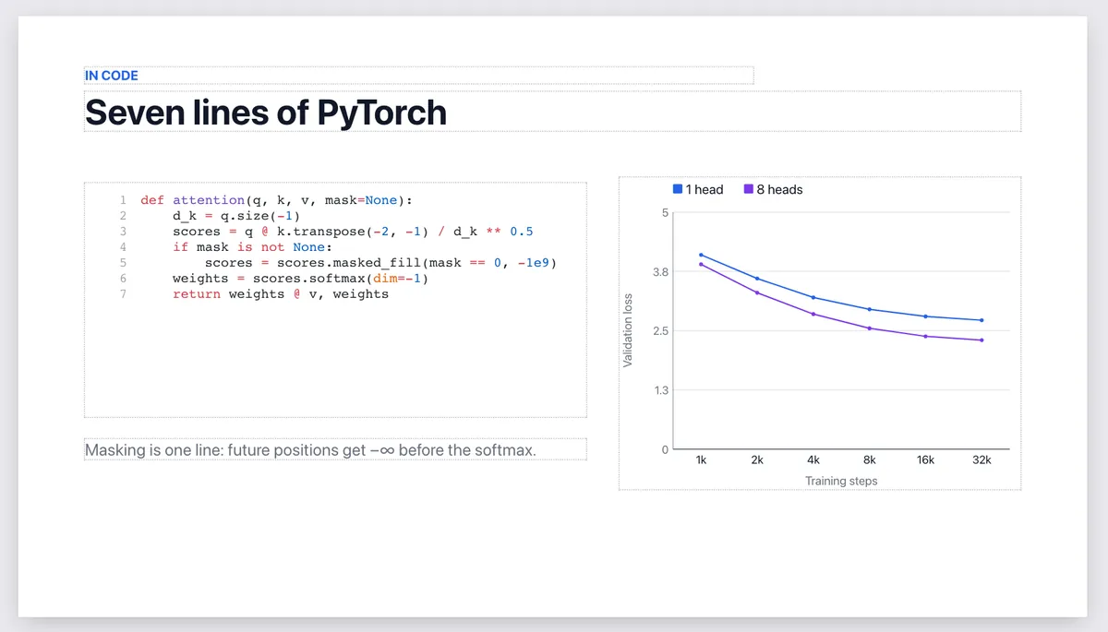Click the '16k' x-axis tick label

coord(926,459)
